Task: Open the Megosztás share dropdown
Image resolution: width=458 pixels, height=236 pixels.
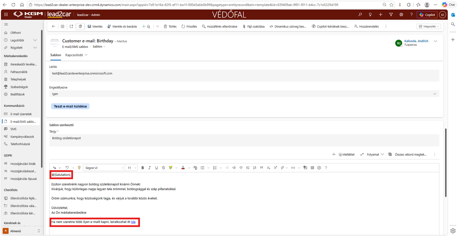Action: (x=429, y=27)
